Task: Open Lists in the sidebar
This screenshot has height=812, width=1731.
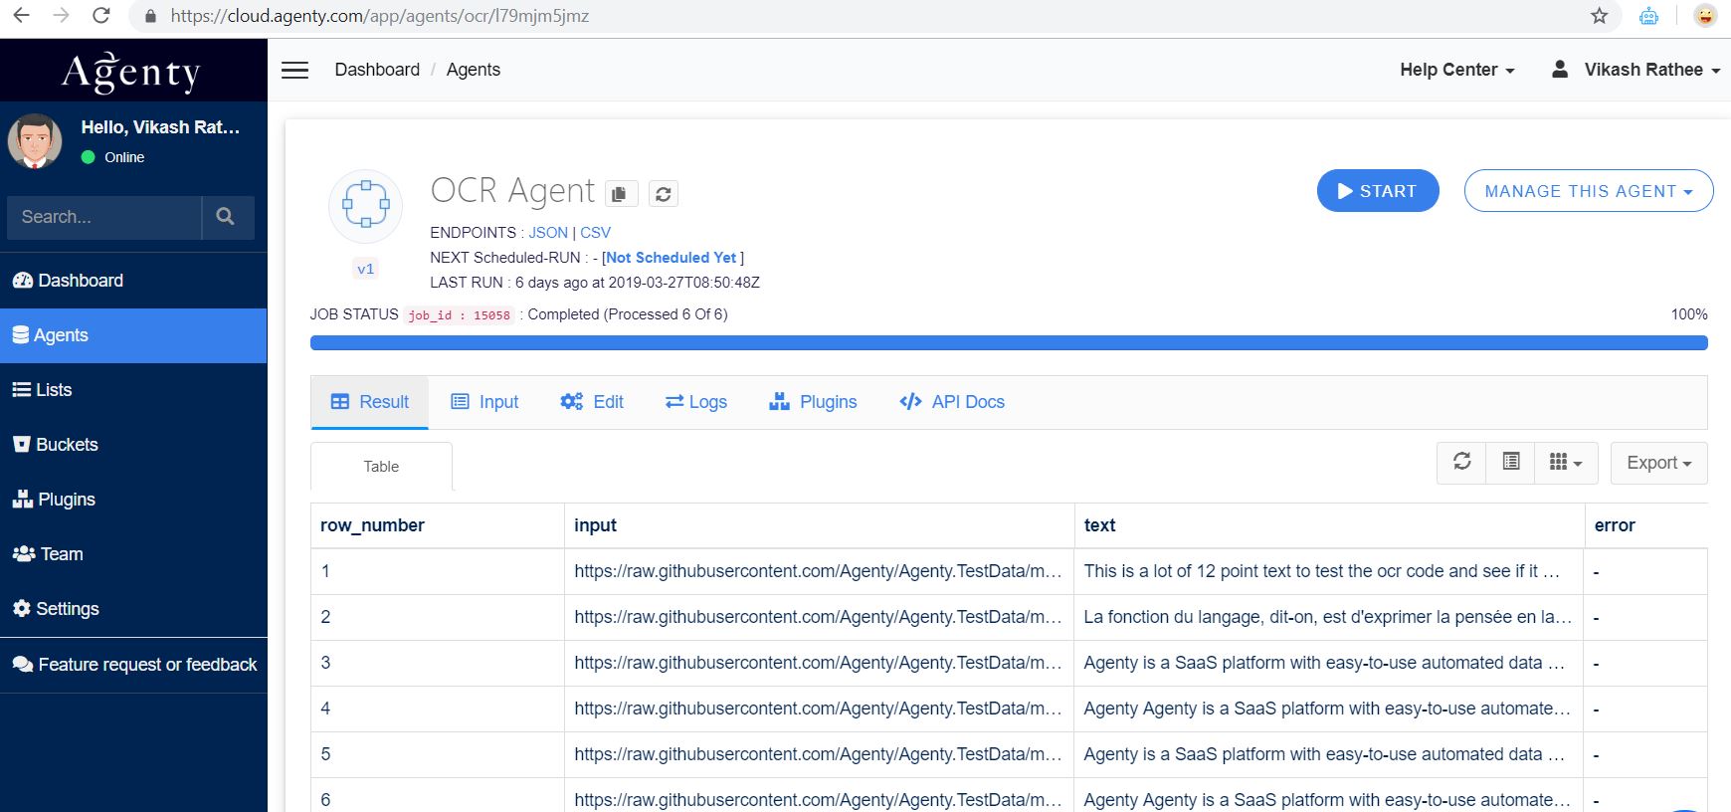Action: 133,390
